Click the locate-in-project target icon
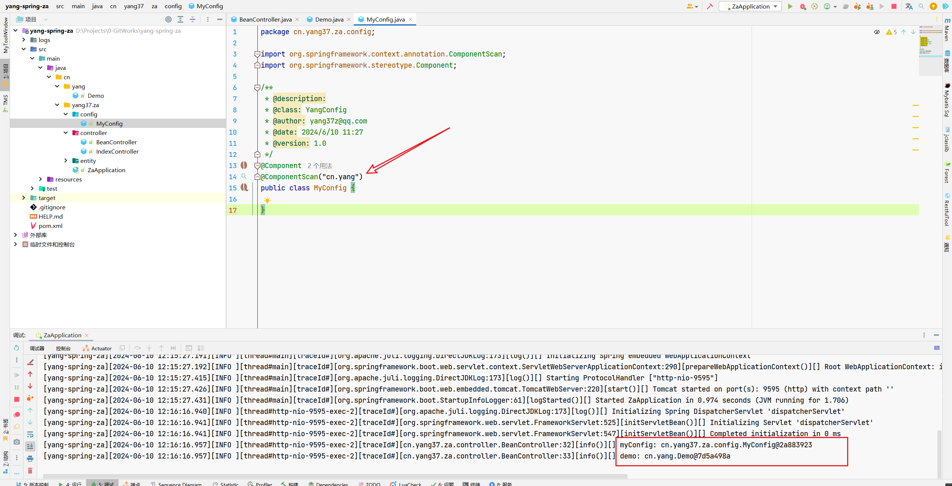The image size is (952, 486). pos(168,19)
